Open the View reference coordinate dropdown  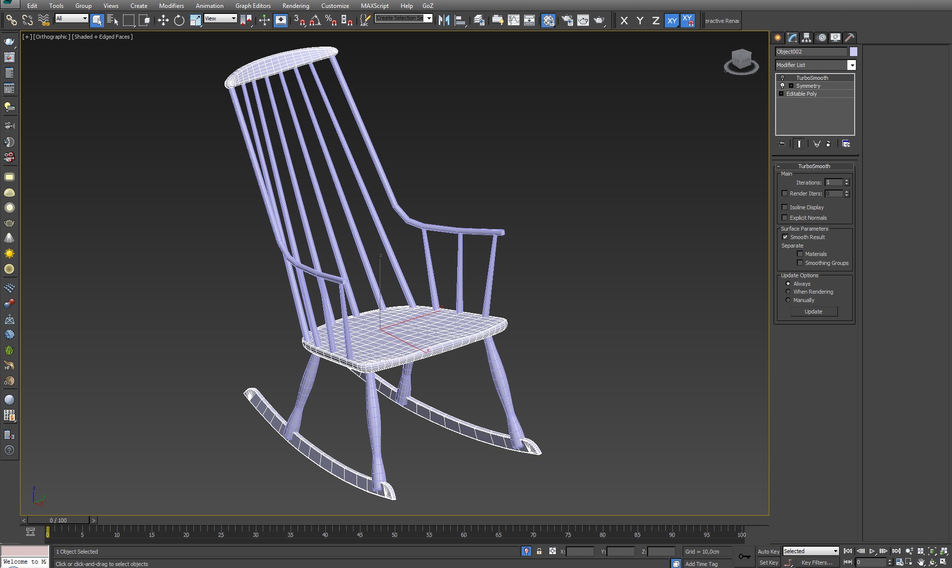click(x=220, y=18)
